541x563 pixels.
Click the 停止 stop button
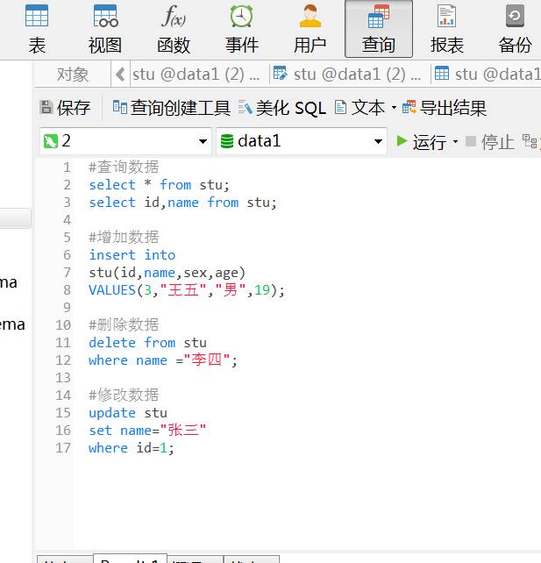[489, 142]
